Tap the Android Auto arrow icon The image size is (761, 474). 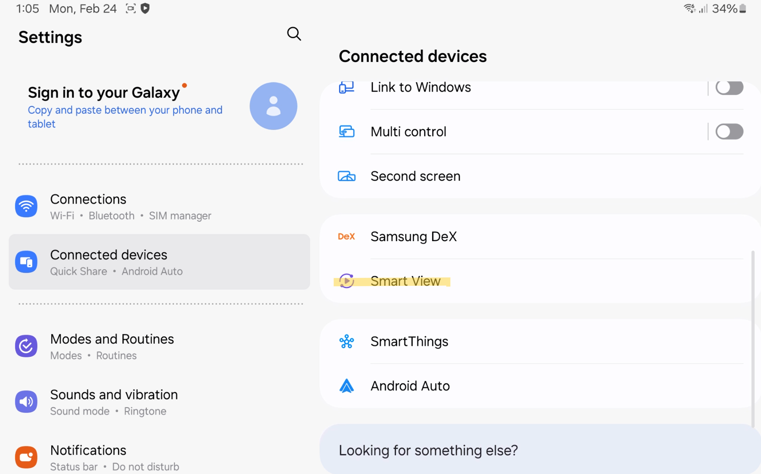tap(346, 386)
